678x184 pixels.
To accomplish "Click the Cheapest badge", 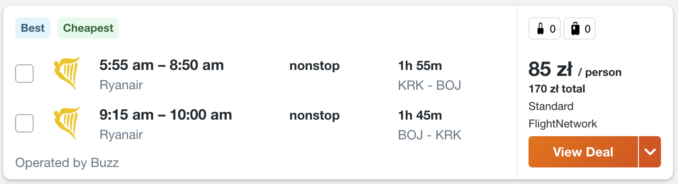I will 88,28.
